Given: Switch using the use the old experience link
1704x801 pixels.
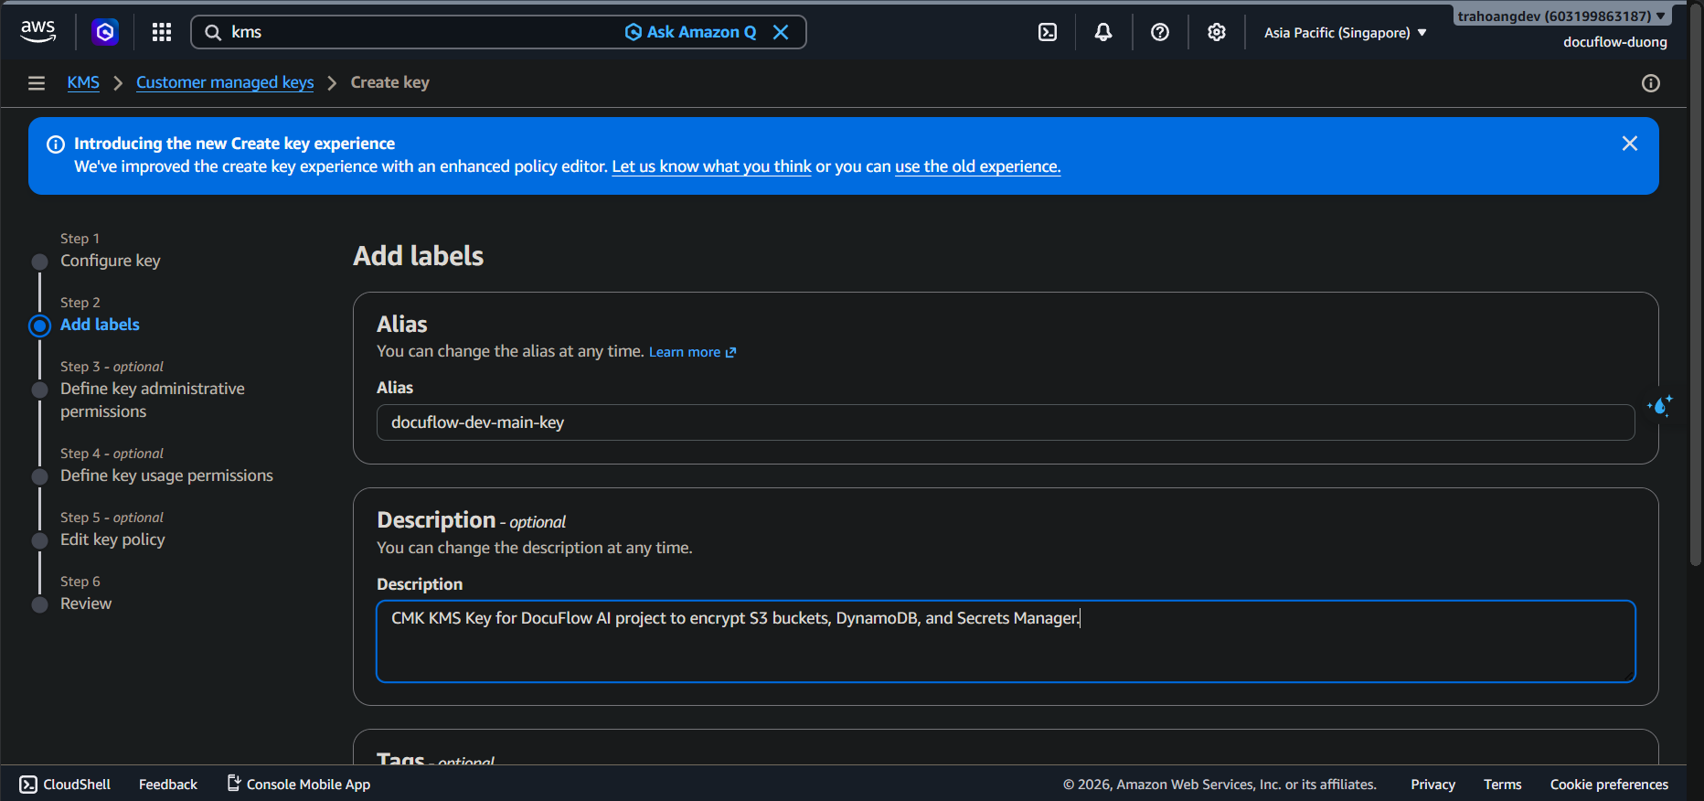Looking at the screenshot, I should pyautogui.click(x=977, y=166).
